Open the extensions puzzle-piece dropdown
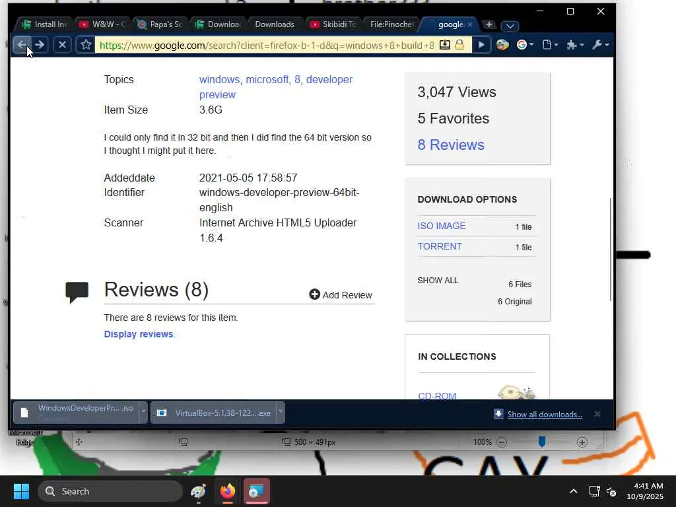 pos(575,44)
